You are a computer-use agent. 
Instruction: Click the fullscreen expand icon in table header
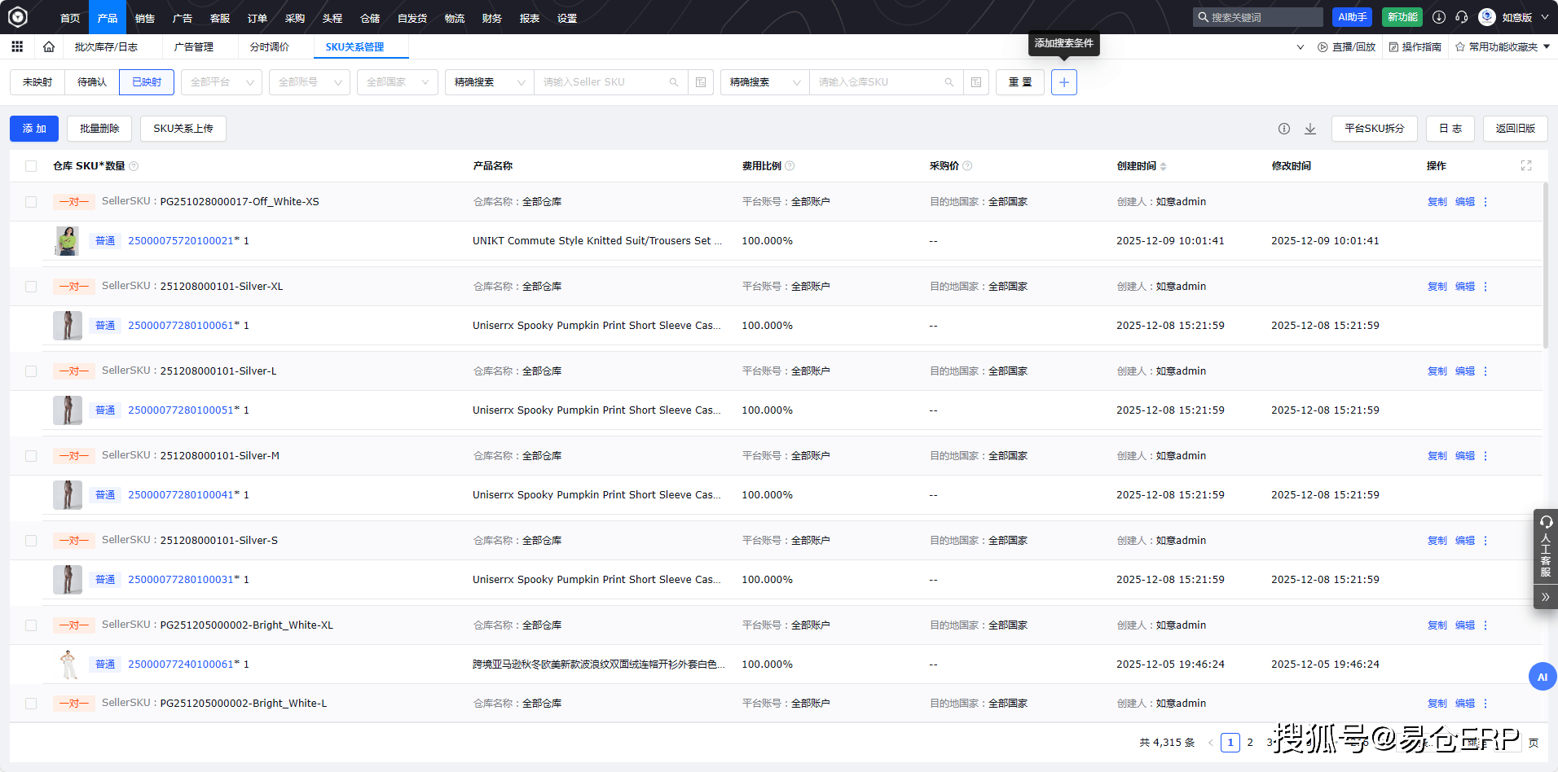1525,166
